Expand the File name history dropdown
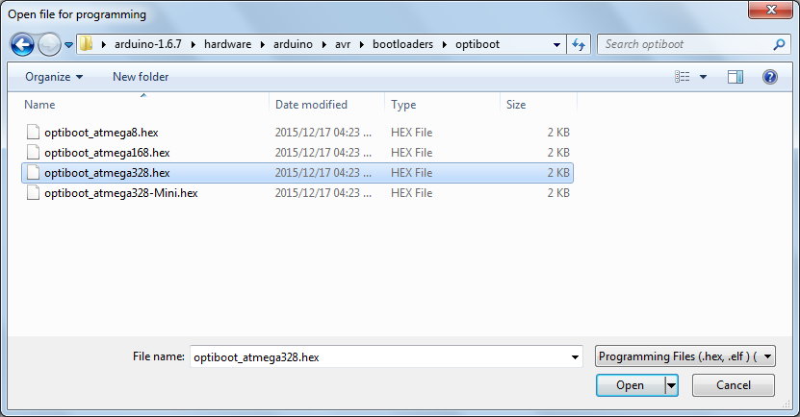 575,356
